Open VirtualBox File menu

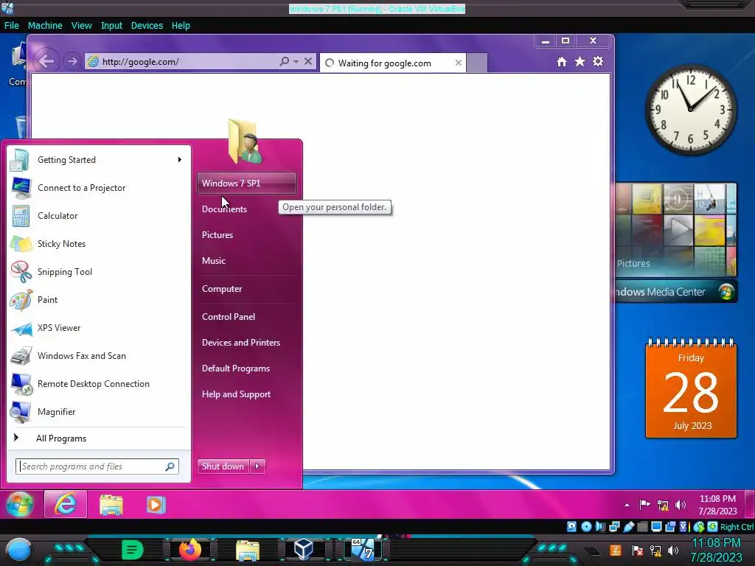coord(12,26)
